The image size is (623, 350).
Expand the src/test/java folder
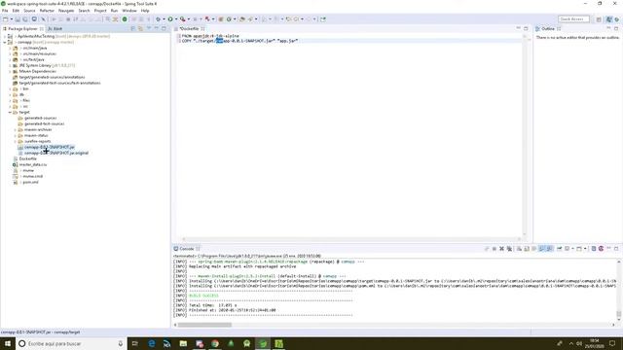coord(10,59)
